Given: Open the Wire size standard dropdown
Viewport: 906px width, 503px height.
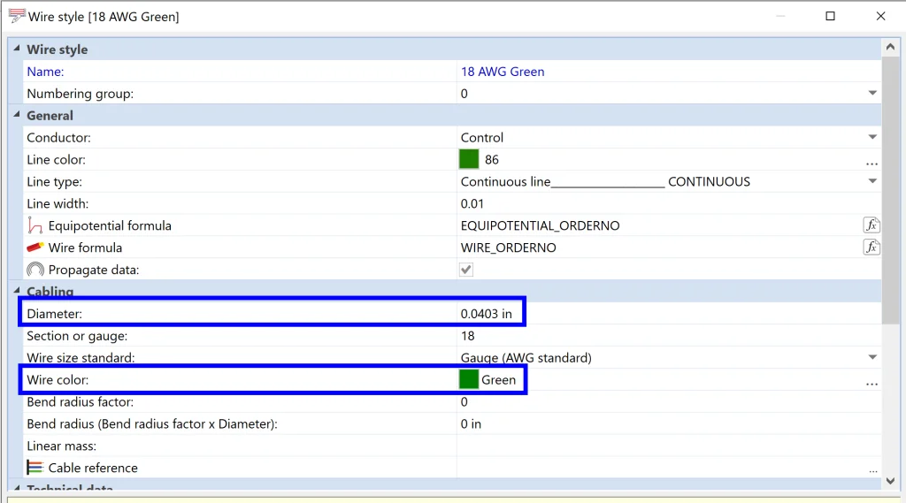Looking at the screenshot, I should click(872, 358).
